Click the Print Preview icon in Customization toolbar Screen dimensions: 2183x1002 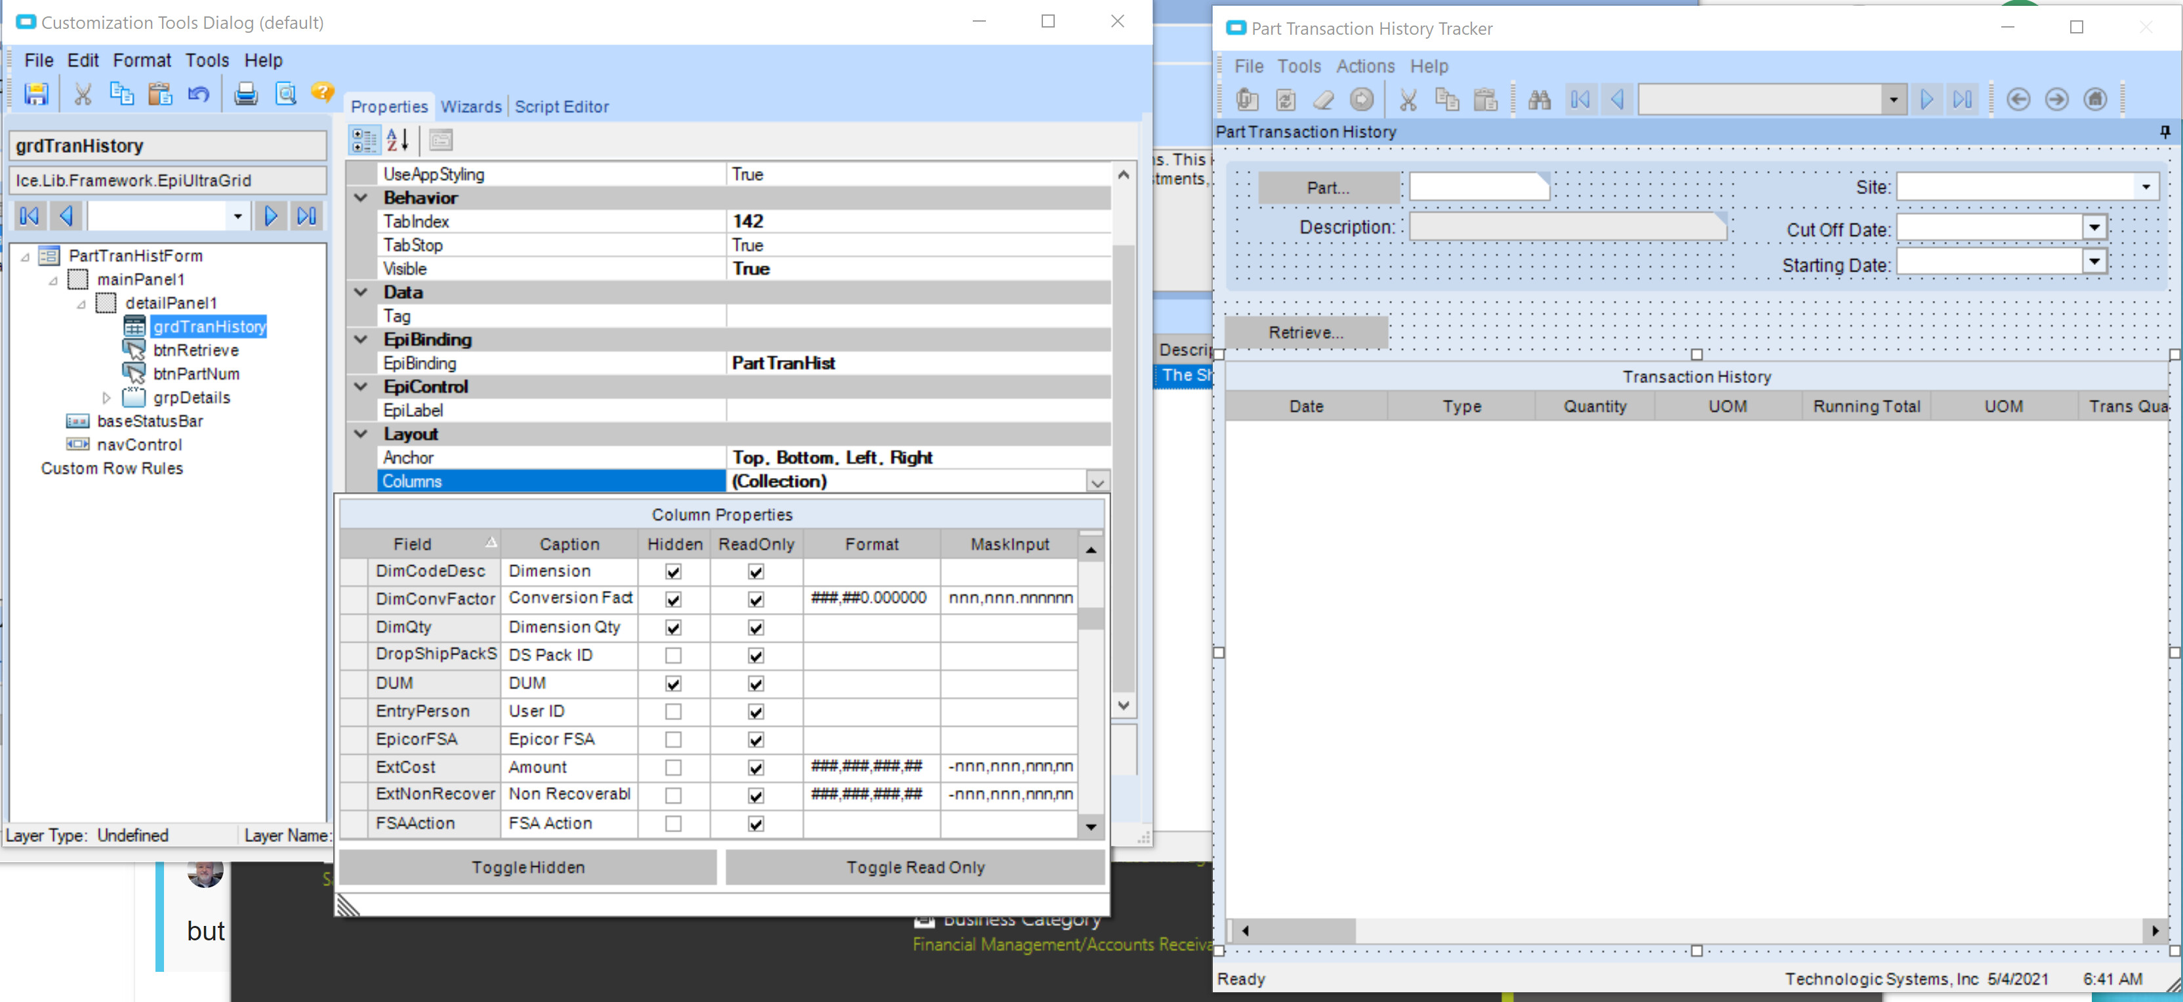pos(285,93)
